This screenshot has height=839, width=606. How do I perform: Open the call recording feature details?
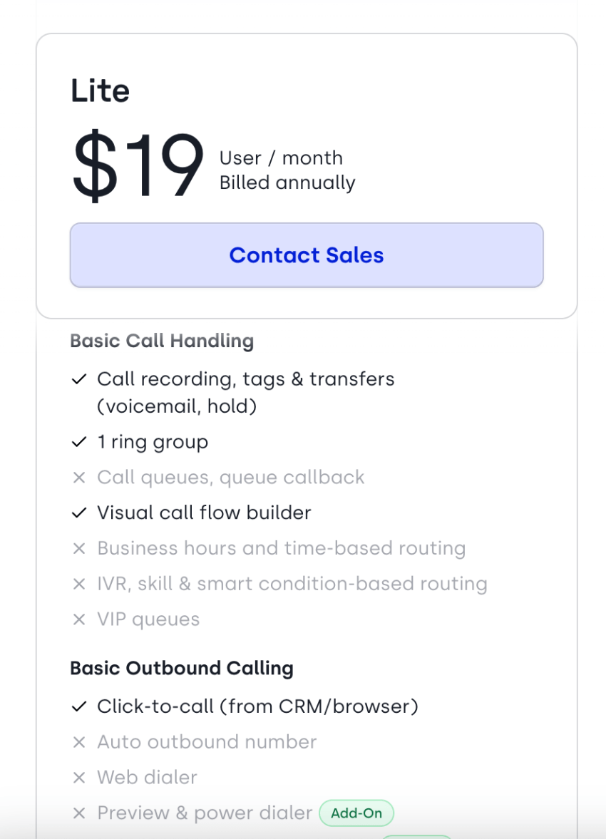245,379
